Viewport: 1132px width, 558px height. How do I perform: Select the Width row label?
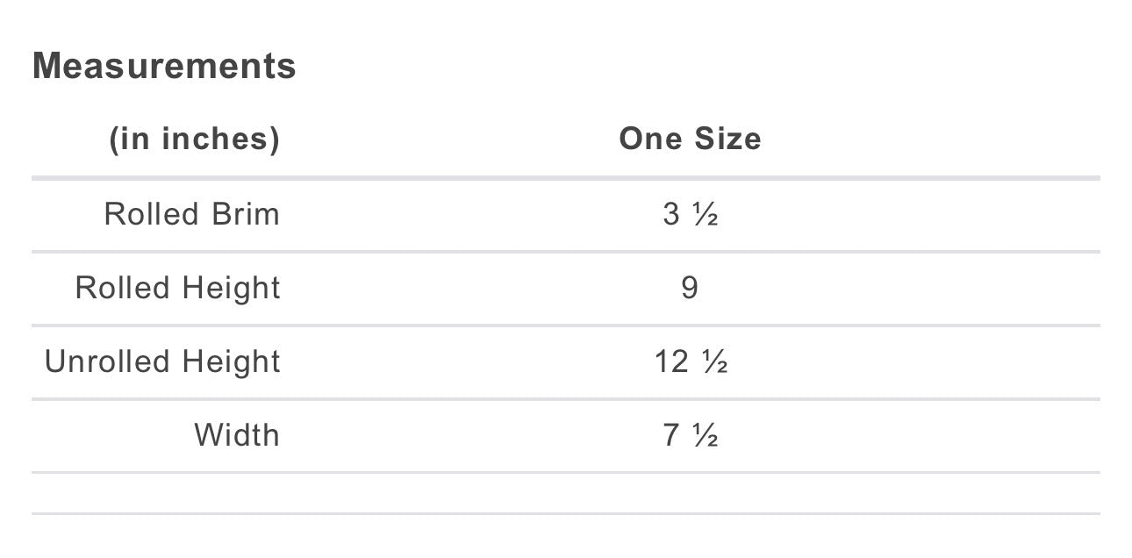[237, 435]
